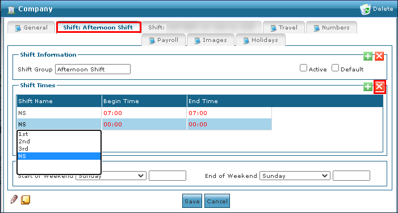Click the Company building icon in title bar
Image resolution: width=398 pixels, height=213 pixels.
[x=11, y=10]
